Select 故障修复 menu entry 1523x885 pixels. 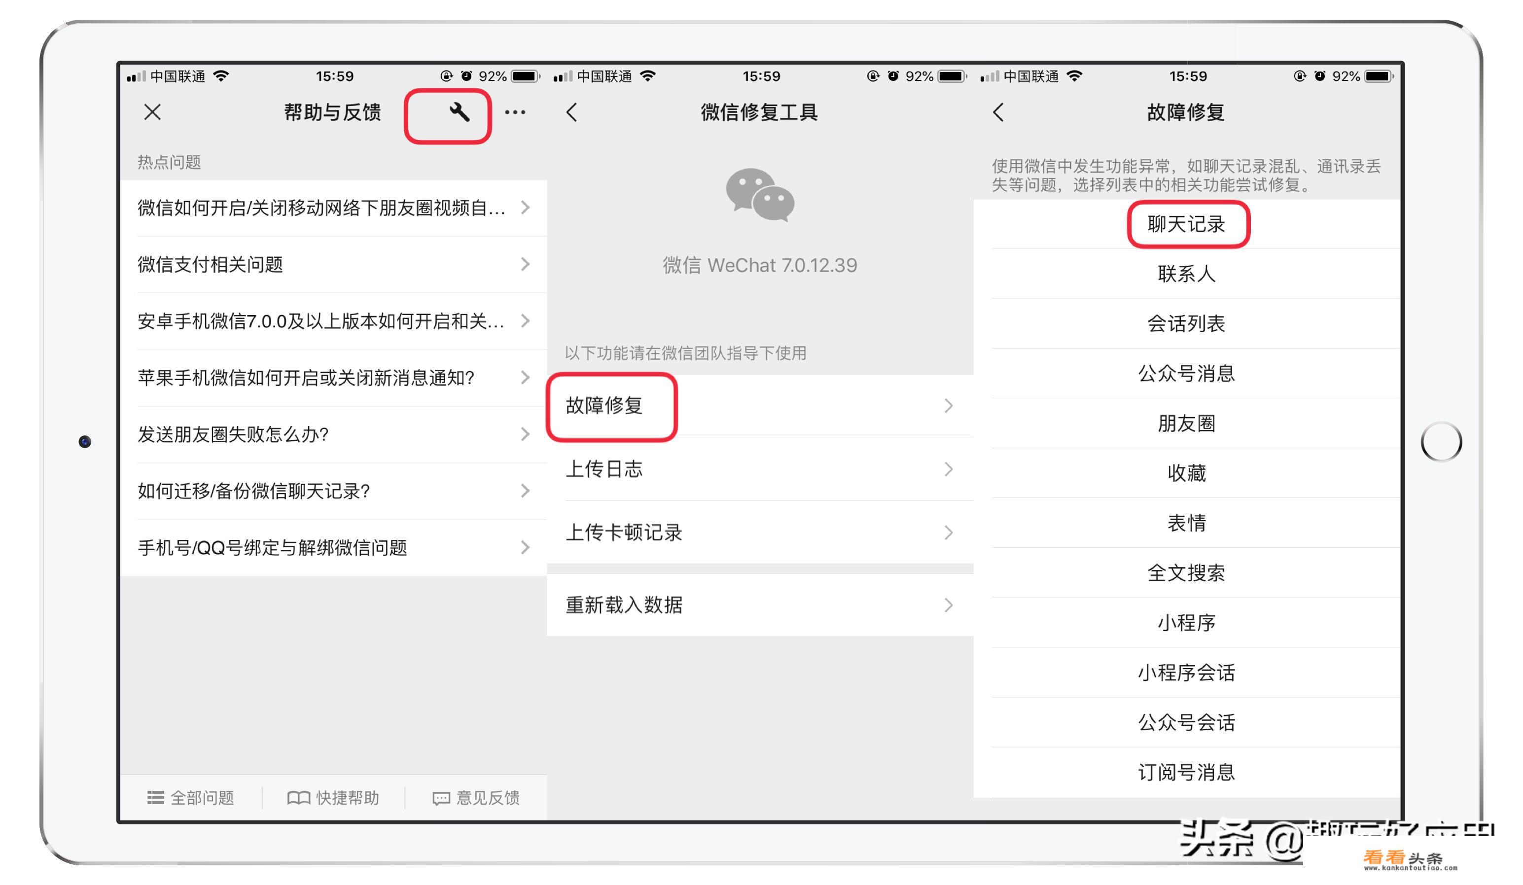point(760,406)
